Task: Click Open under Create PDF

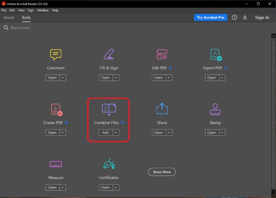Action: [x=52, y=133]
